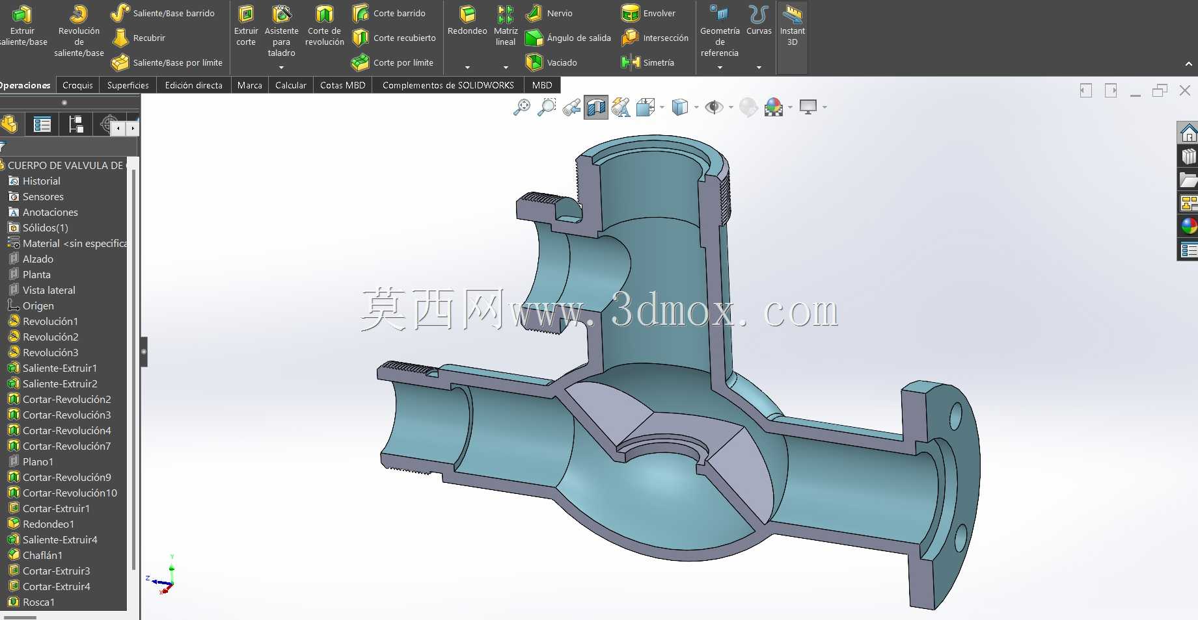Open view settings monitor icon

point(808,107)
